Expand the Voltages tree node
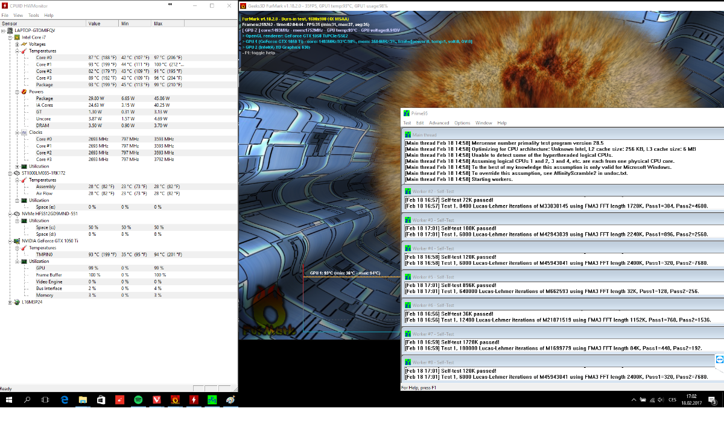The height and width of the screenshot is (439, 724). [x=17, y=44]
